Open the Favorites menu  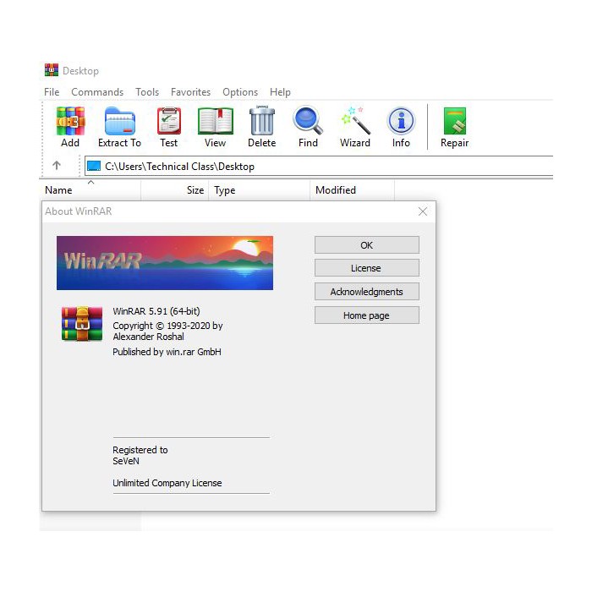pyautogui.click(x=190, y=92)
